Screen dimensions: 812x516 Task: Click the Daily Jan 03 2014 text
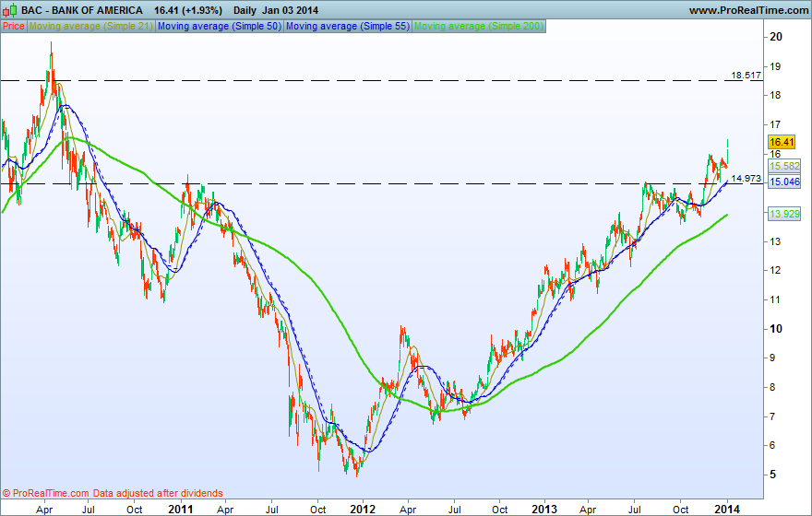click(x=276, y=10)
